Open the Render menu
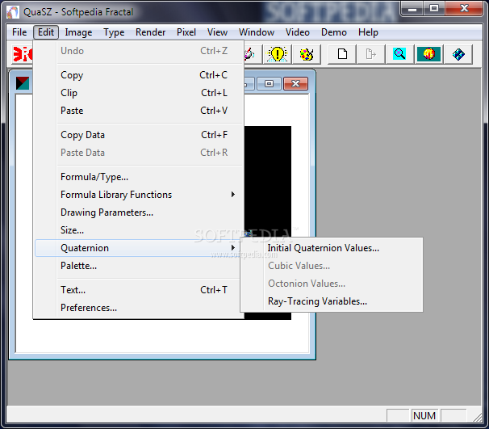The image size is (489, 429). click(150, 32)
